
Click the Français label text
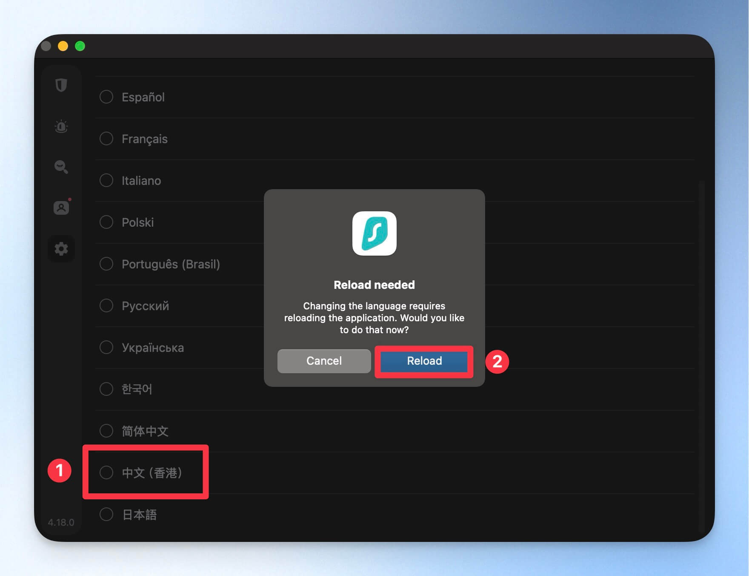(x=145, y=139)
